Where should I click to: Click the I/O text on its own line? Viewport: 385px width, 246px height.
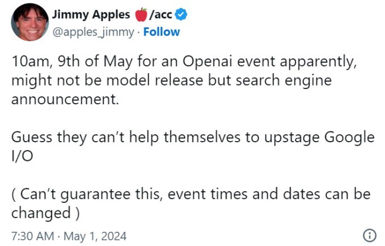click(22, 156)
